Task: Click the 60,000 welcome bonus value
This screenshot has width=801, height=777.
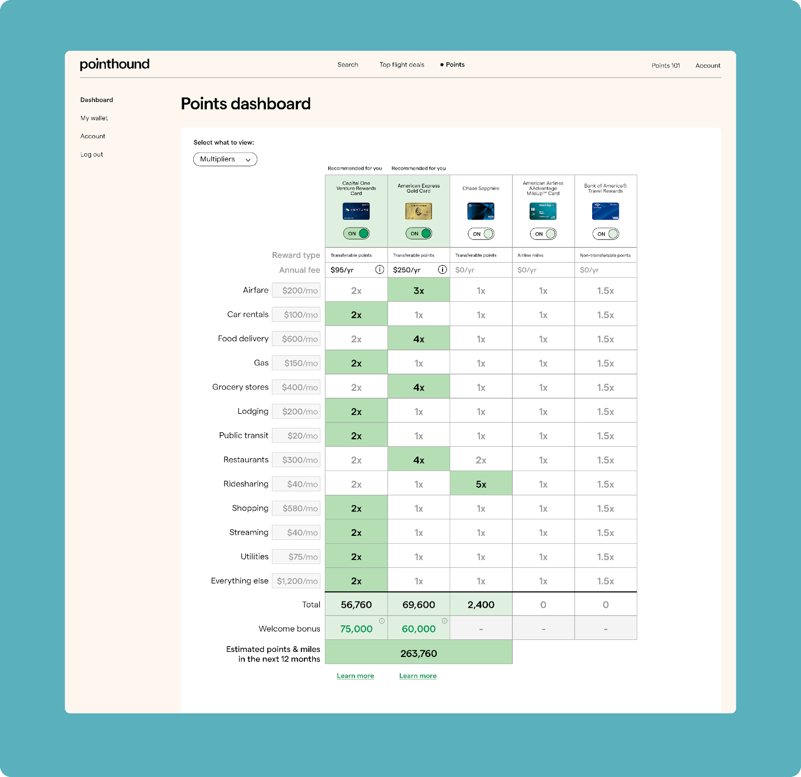Action: [419, 629]
